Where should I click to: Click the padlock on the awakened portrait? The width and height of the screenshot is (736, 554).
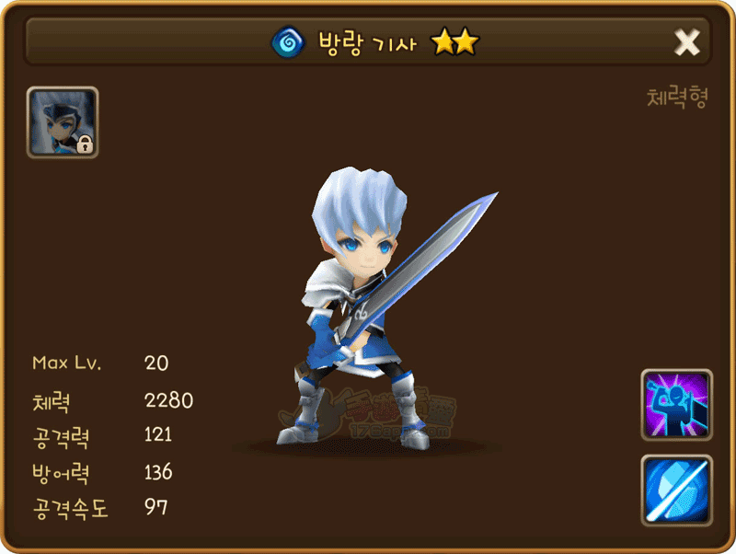point(85,144)
